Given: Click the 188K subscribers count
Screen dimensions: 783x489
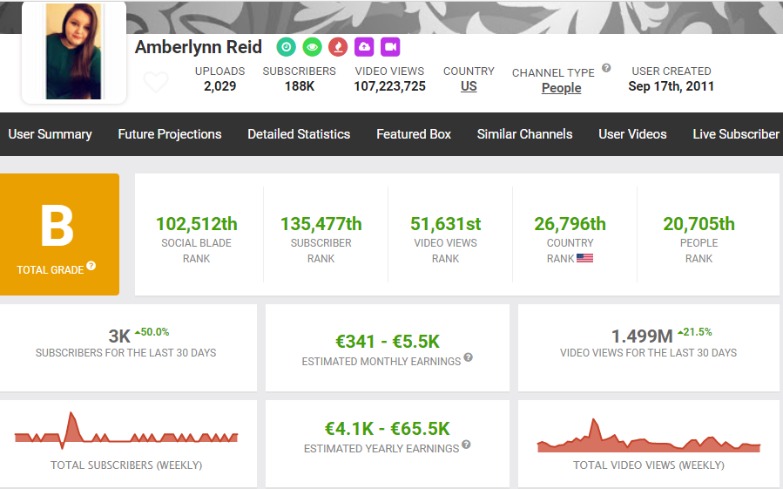Looking at the screenshot, I should tap(299, 86).
